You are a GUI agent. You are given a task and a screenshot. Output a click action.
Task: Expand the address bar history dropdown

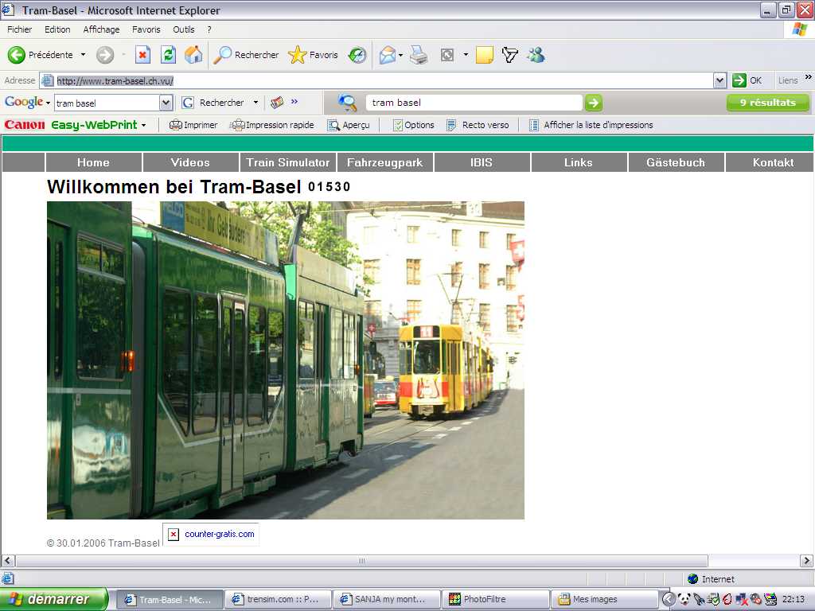[719, 80]
